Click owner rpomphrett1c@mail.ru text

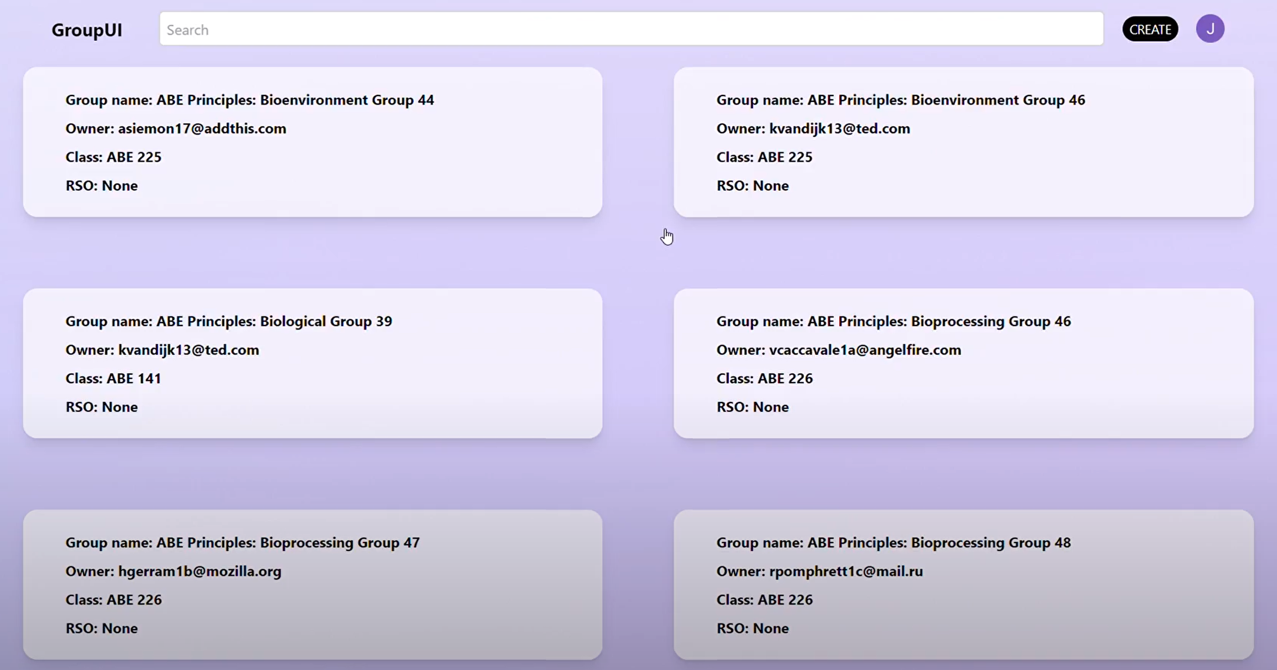pyautogui.click(x=819, y=571)
